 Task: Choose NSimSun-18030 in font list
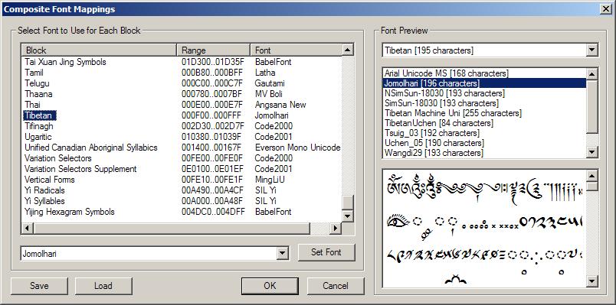pos(484,93)
